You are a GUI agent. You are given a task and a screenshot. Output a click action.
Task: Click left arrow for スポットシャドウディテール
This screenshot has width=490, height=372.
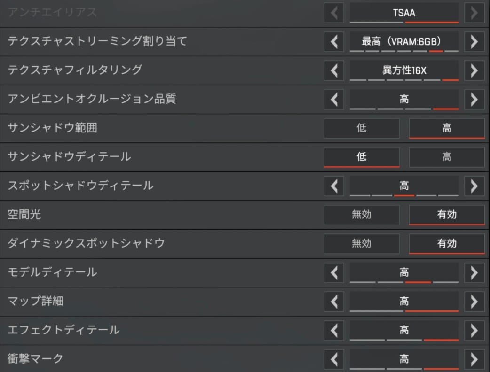pyautogui.click(x=334, y=186)
